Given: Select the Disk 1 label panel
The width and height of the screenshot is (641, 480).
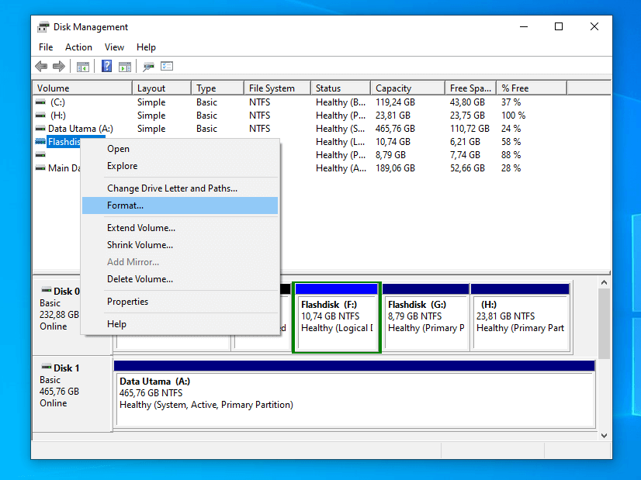Looking at the screenshot, I should [72, 393].
